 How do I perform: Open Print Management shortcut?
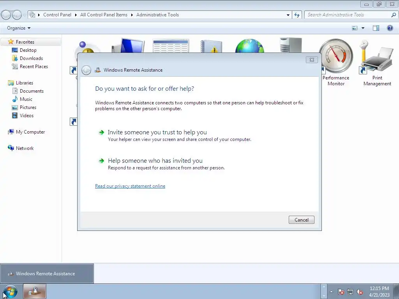377,63
